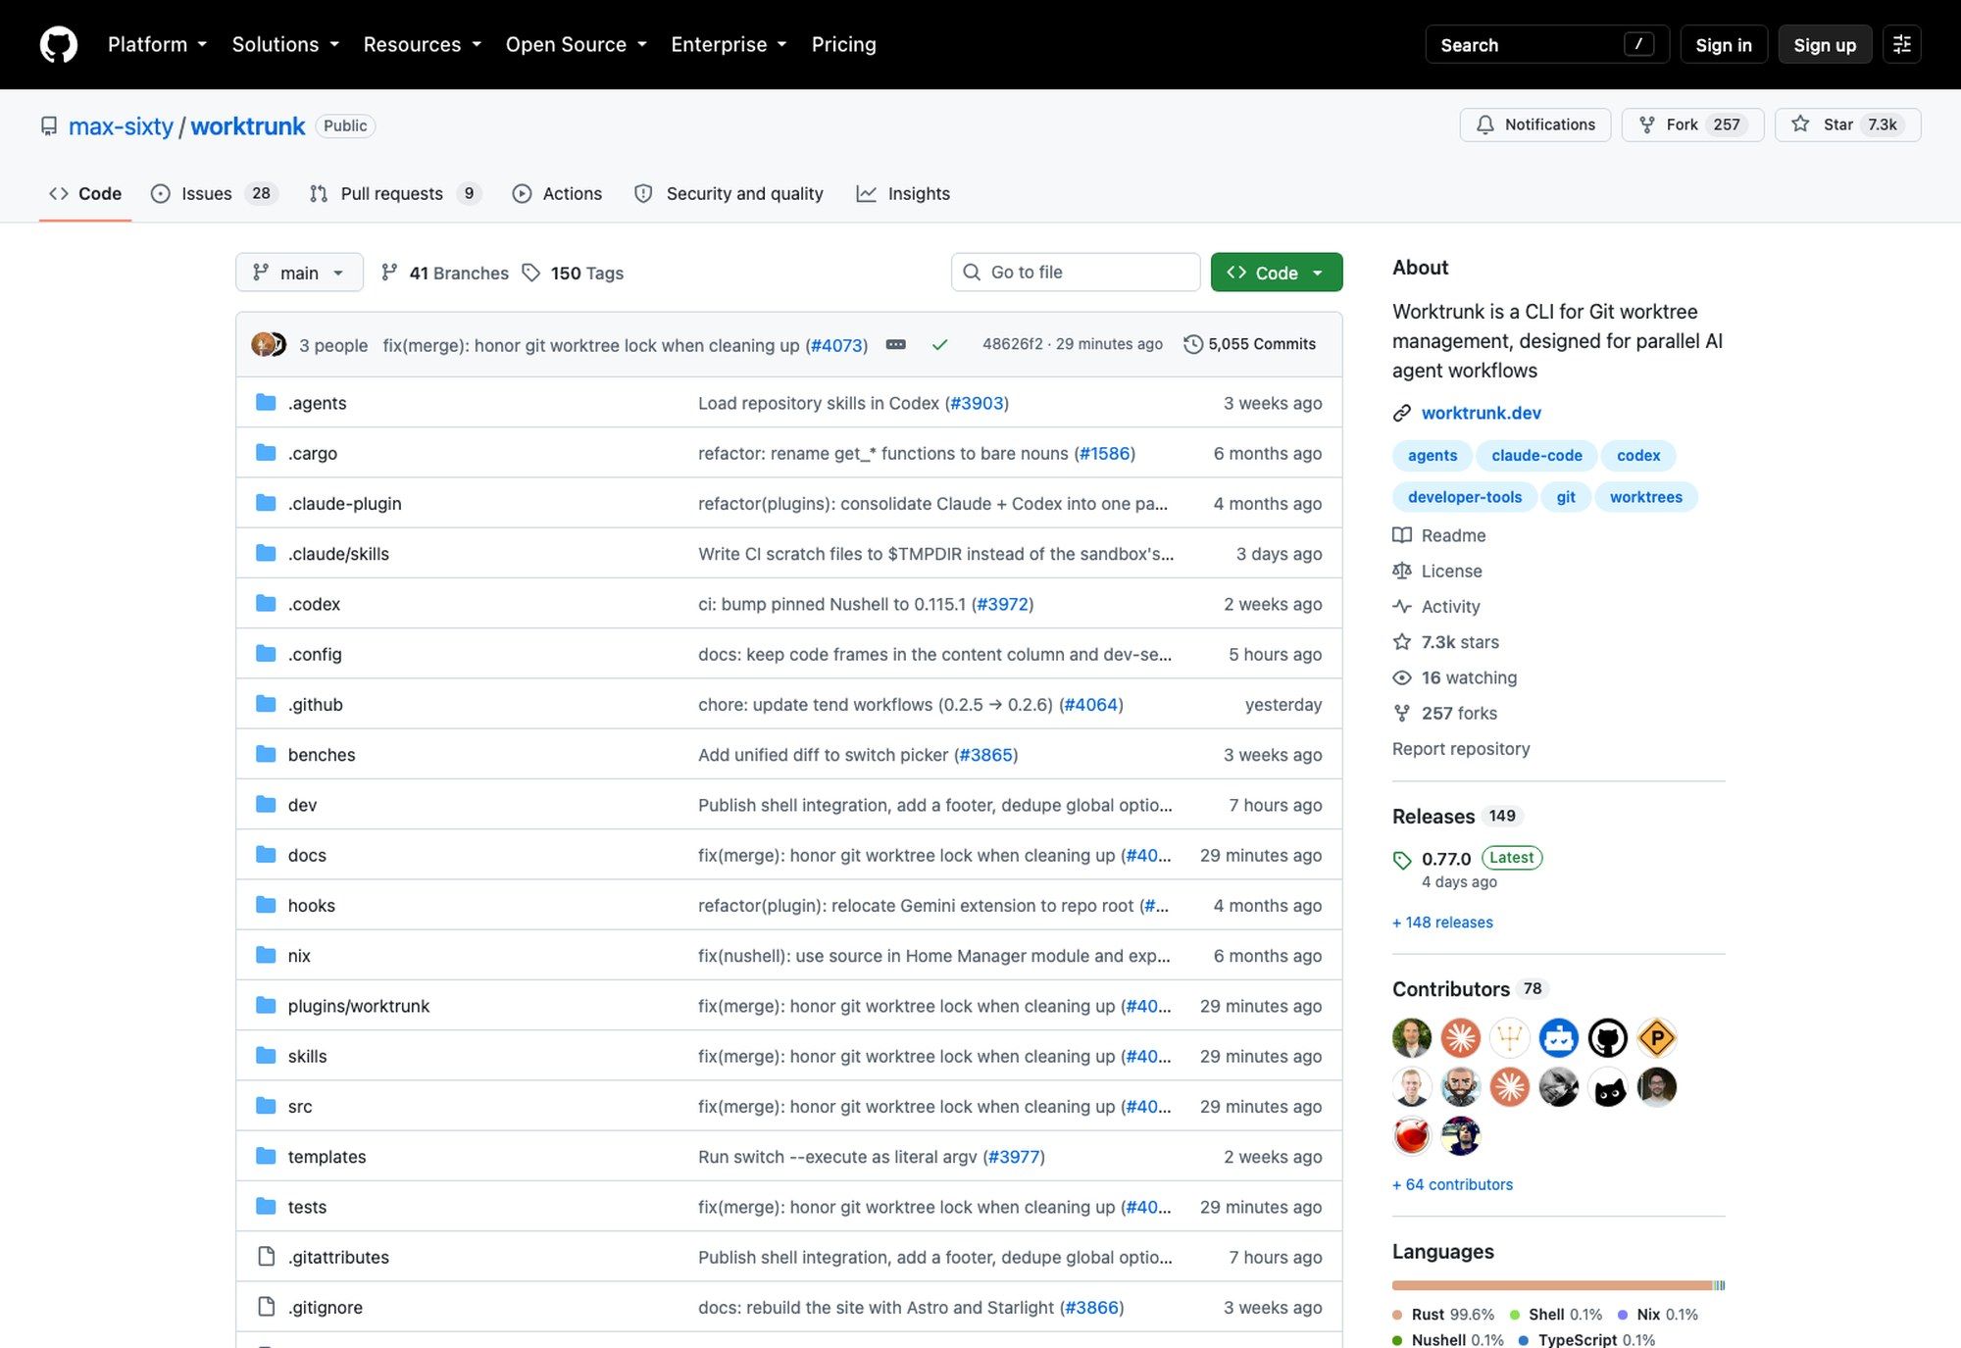Image resolution: width=1961 pixels, height=1348 pixels.
Task: Click the Shell language color dot
Action: pyautogui.click(x=1515, y=1315)
